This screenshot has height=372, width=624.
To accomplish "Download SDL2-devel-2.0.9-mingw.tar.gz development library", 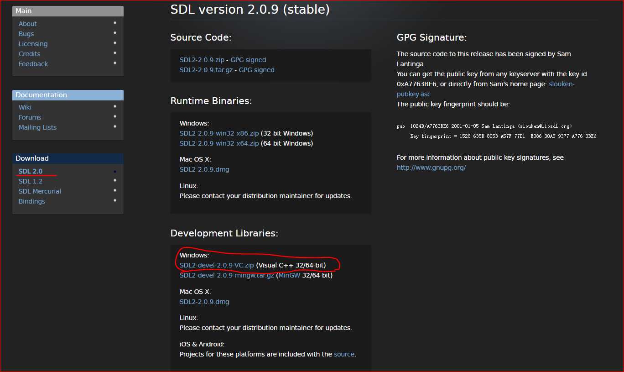I will [x=227, y=275].
